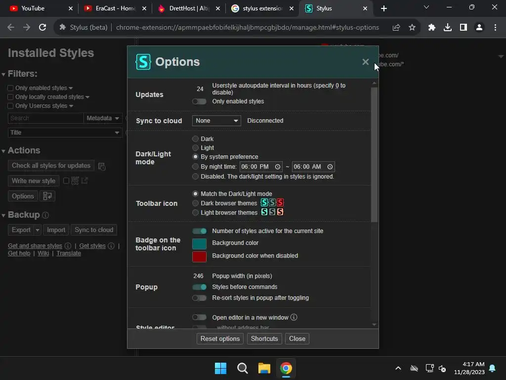Image resolution: width=506 pixels, height=380 pixels.
Task: Select Dark browser themes radio button
Action: (x=195, y=203)
